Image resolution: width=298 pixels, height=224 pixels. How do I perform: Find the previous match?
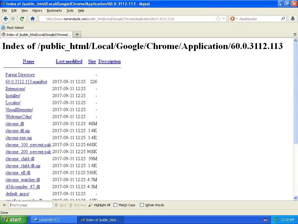77,205
